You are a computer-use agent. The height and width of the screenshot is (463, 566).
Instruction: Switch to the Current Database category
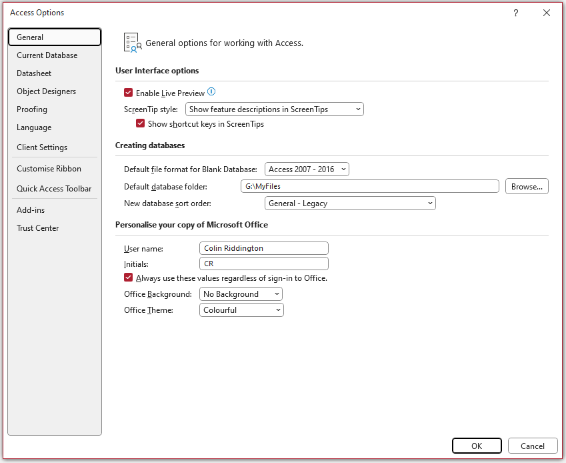pos(55,55)
